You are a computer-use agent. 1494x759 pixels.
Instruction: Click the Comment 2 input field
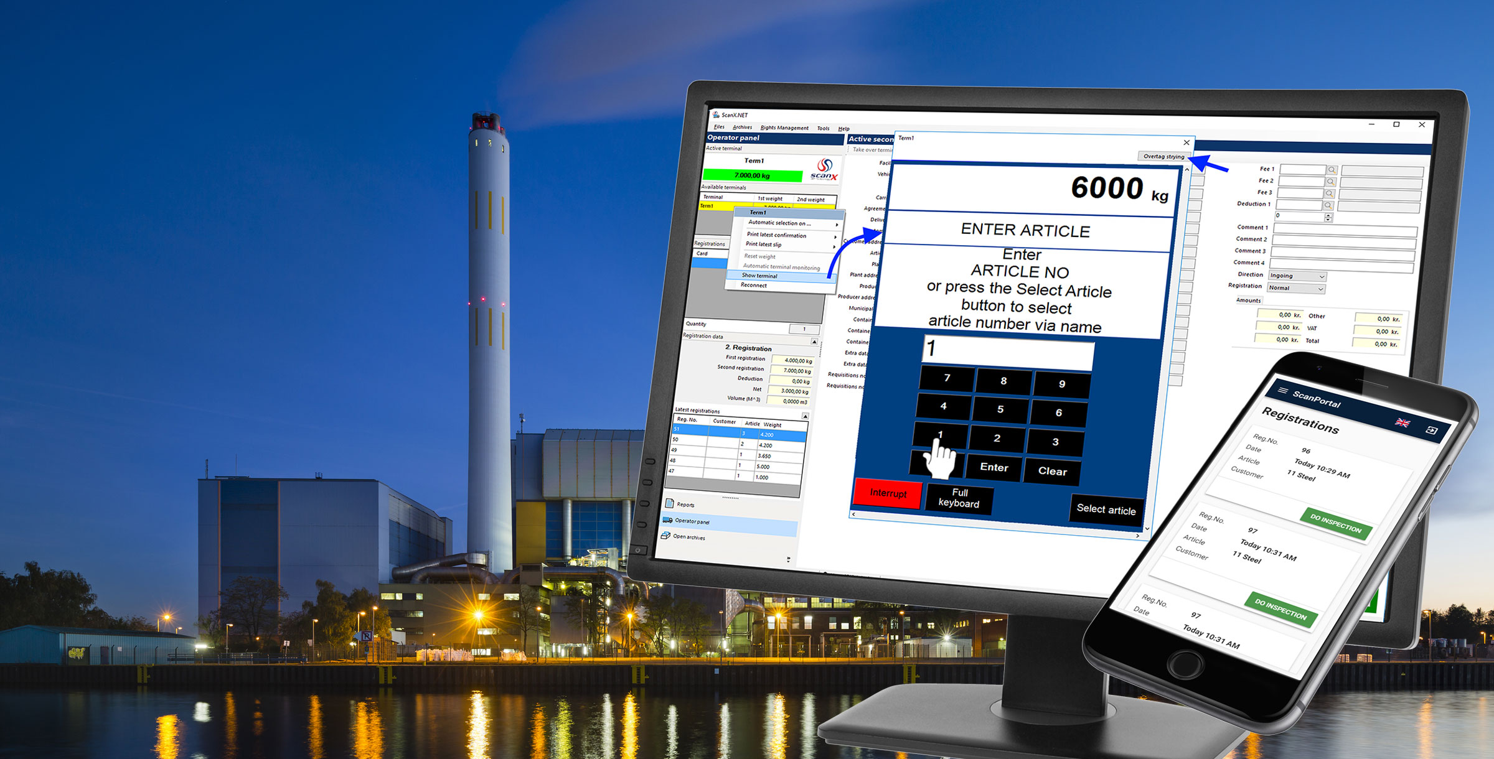coord(1344,243)
